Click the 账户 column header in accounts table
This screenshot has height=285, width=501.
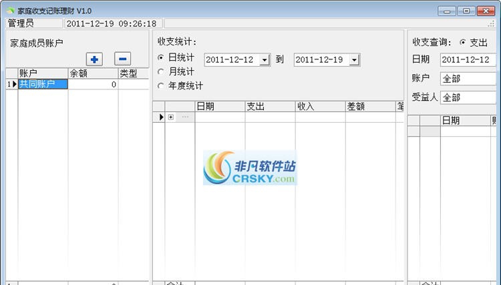coord(43,73)
